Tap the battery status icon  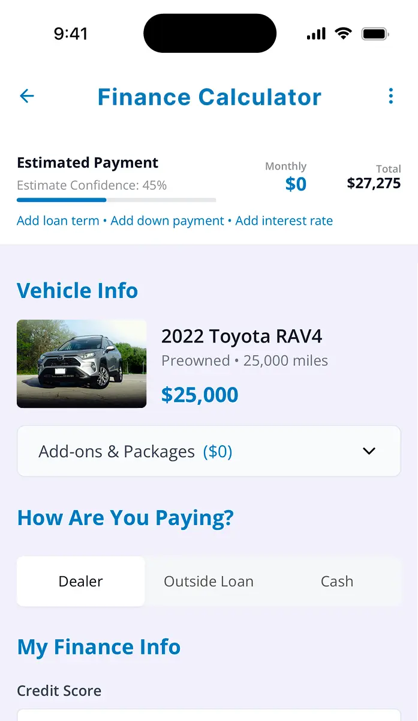point(375,34)
